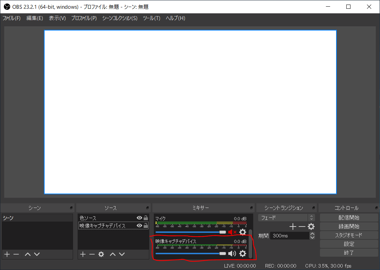Adjust 映像キャプチャデバイス volume slider
Viewport: 380px width, 270px height.
(191, 254)
